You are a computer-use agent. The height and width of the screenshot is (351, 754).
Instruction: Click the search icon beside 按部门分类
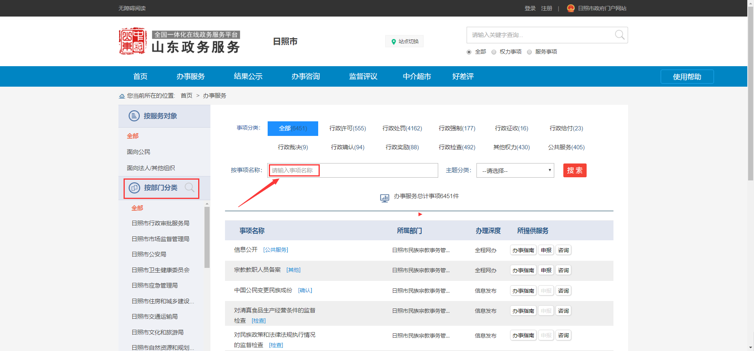[189, 188]
